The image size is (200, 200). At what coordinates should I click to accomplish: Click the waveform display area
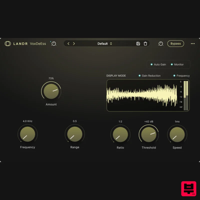coord(142,95)
